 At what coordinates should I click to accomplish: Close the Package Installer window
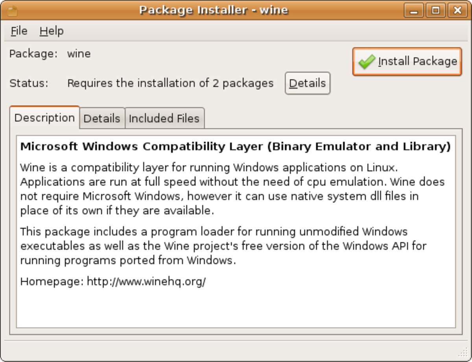tap(457, 10)
